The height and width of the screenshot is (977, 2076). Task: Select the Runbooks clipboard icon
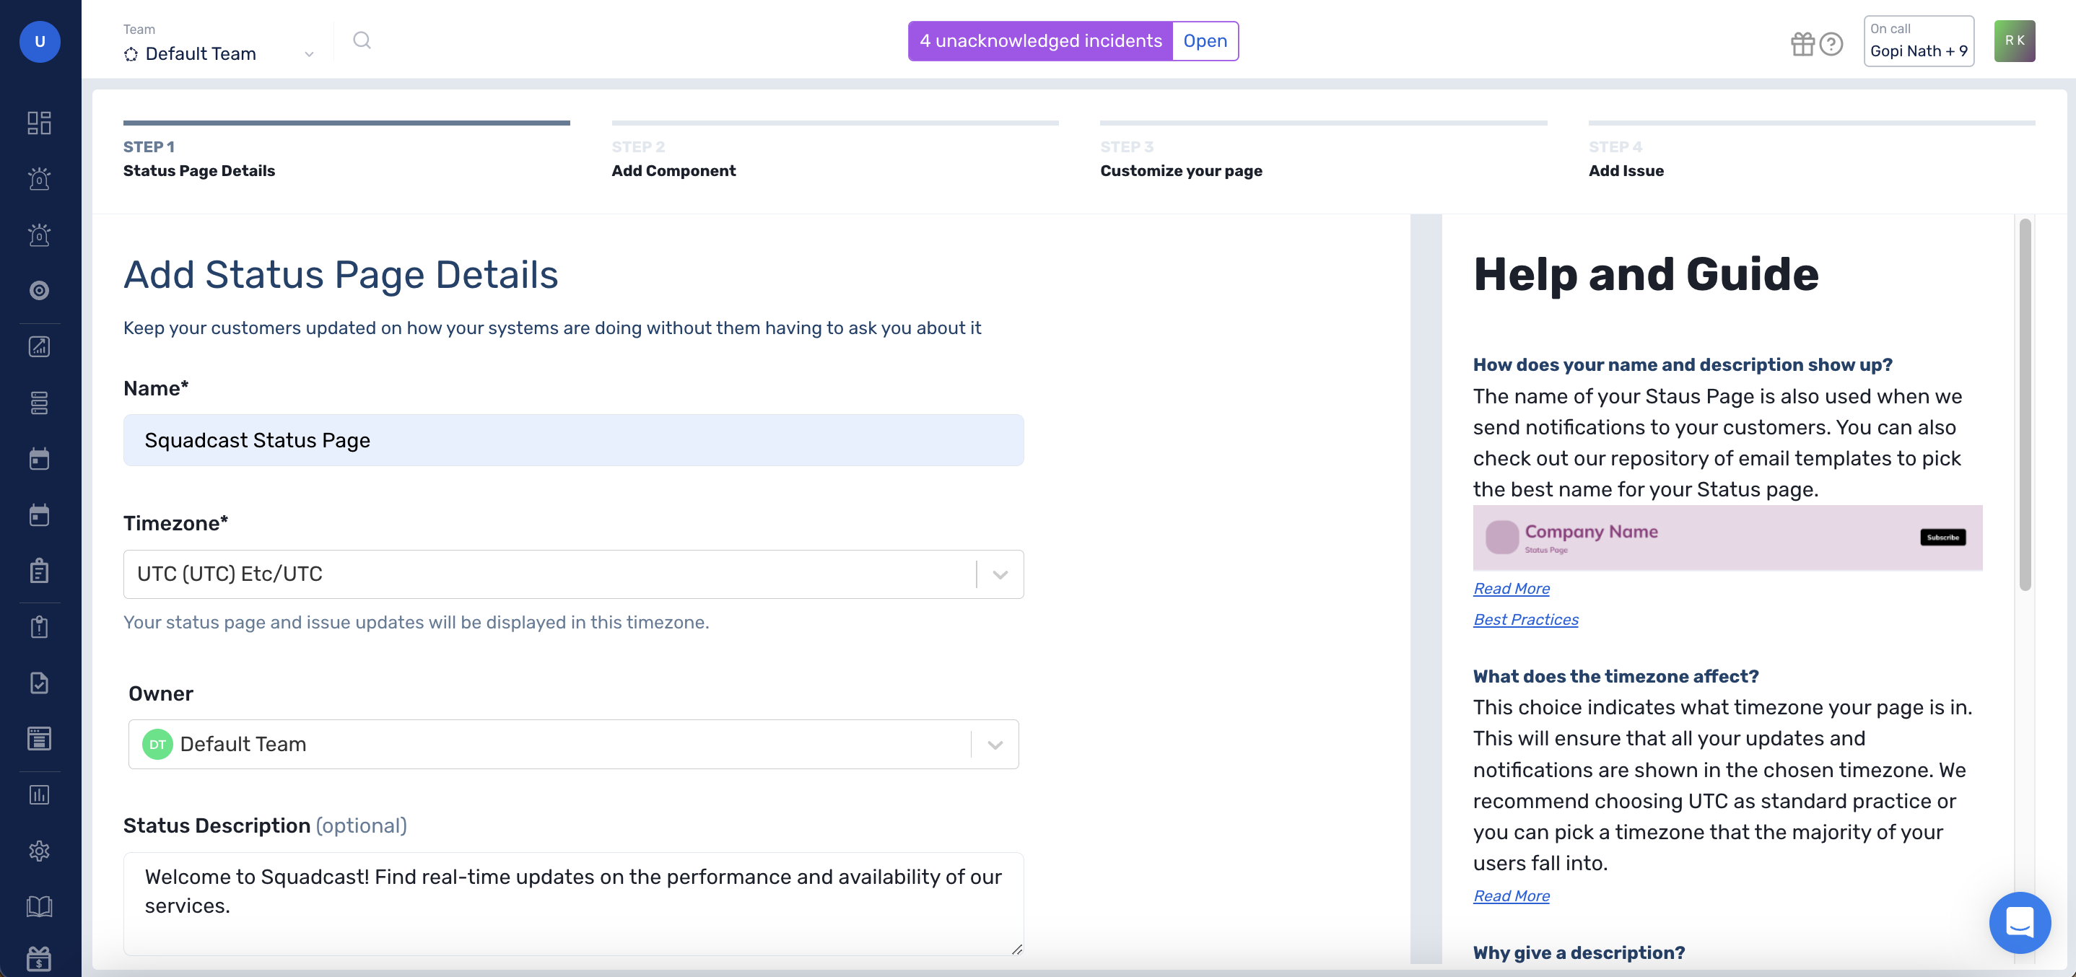click(x=40, y=571)
